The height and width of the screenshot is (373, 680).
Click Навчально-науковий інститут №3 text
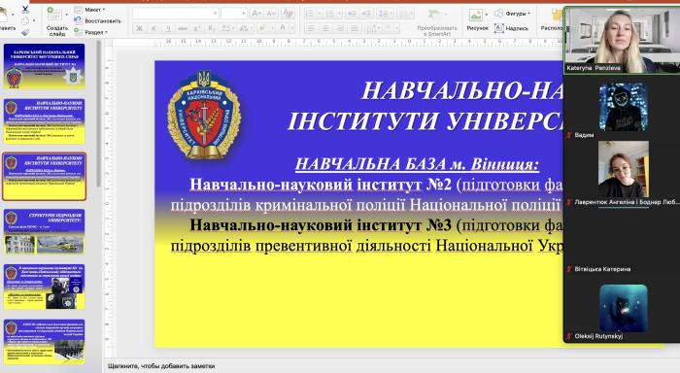[321, 225]
